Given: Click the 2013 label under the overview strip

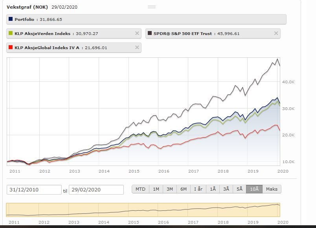Looking at the screenshot, I should [x=74, y=222].
